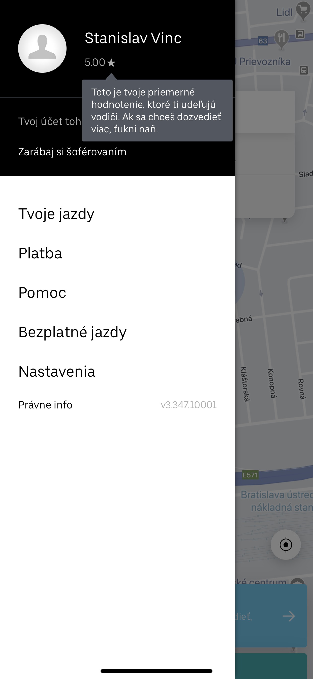
Task: Tap the 5.00 rating value
Action: (95, 62)
